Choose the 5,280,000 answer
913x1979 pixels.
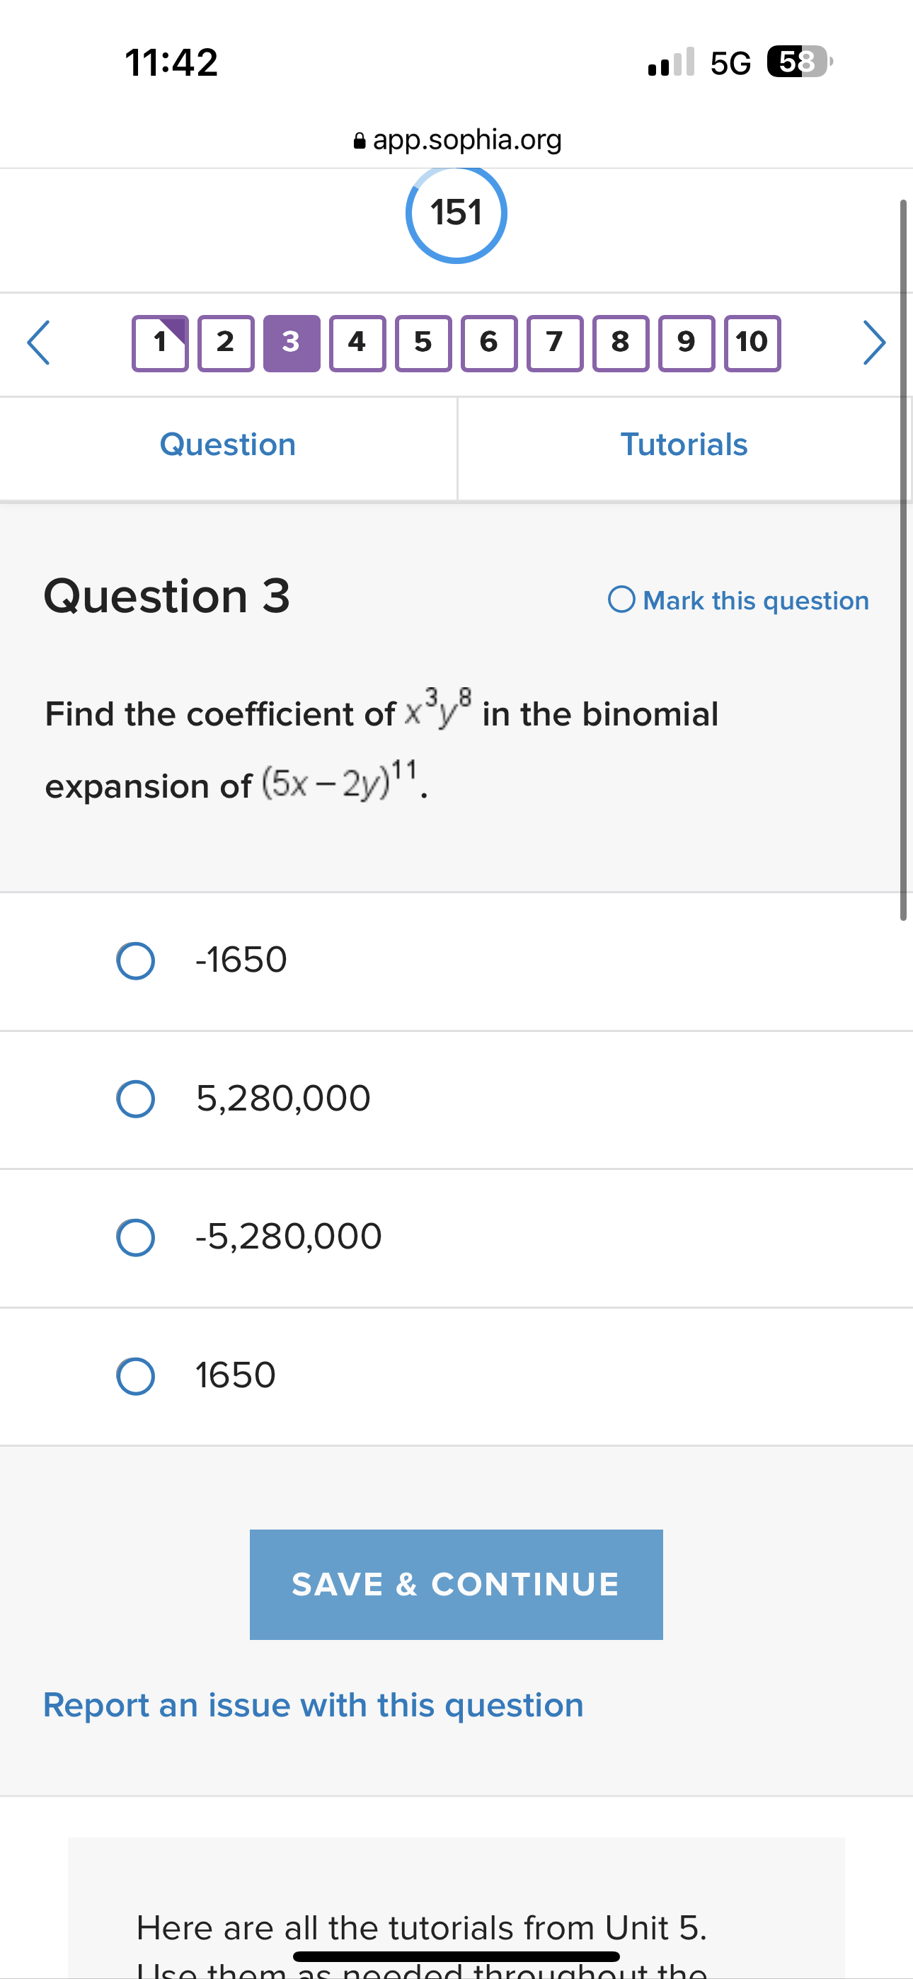tap(136, 1099)
